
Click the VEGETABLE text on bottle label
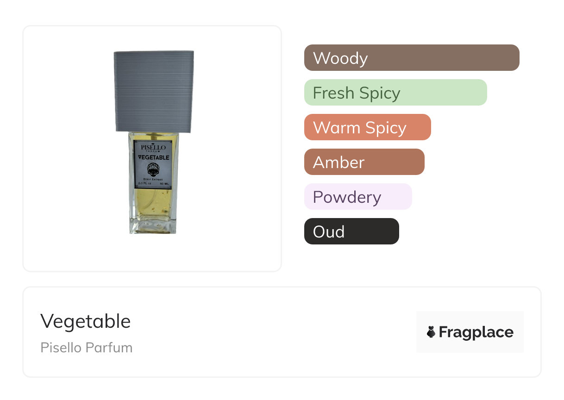153,157
